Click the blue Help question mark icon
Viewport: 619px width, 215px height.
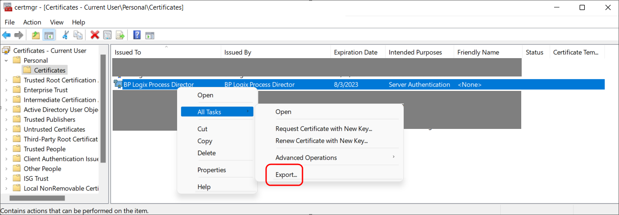[137, 35]
